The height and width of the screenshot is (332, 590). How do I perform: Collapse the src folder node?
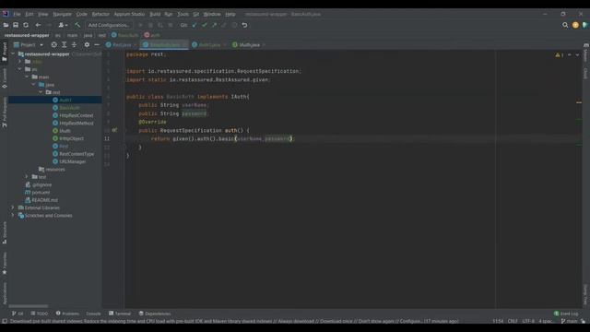pyautogui.click(x=20, y=69)
